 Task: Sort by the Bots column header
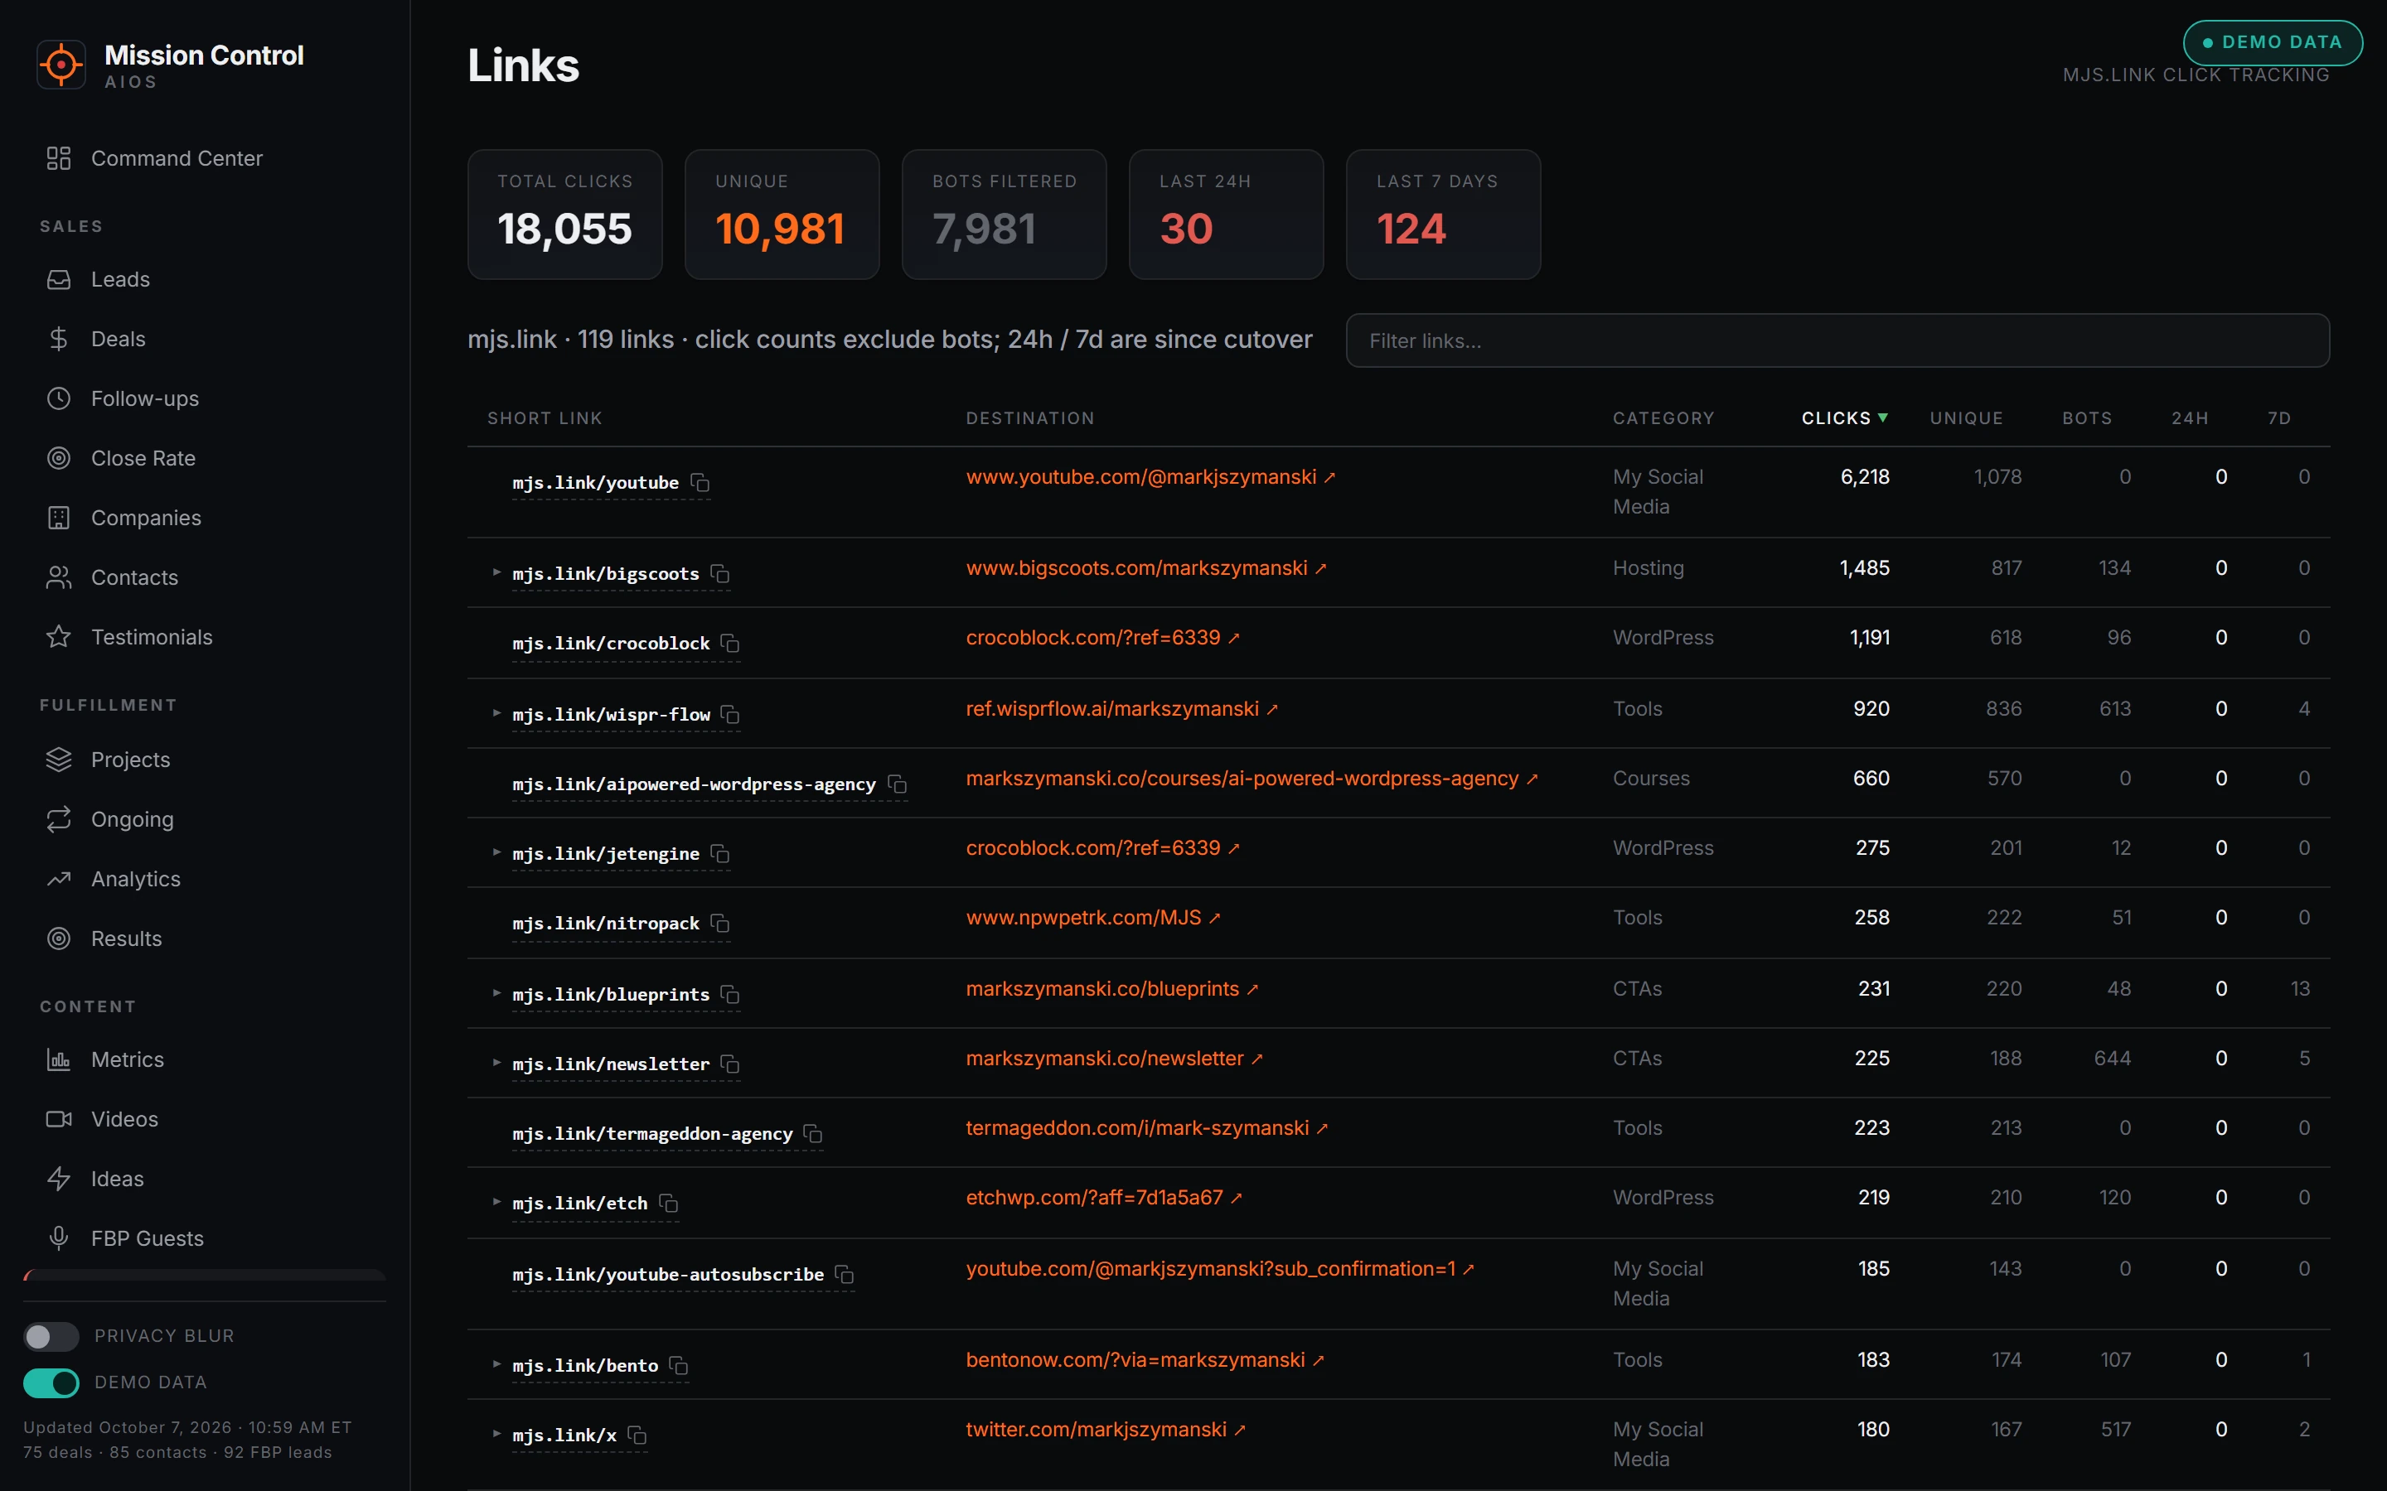pos(2087,418)
